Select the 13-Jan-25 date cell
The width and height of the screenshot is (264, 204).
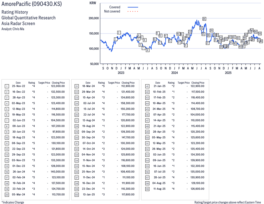89,195
